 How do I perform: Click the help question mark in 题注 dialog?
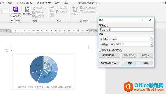point(142,20)
